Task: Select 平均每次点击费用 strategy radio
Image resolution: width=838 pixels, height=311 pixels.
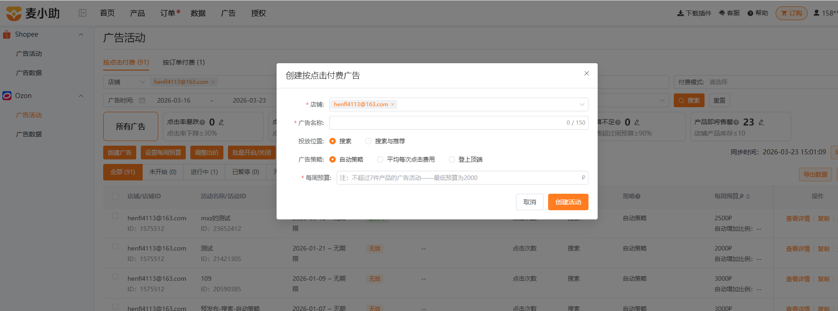Action: tap(380, 159)
